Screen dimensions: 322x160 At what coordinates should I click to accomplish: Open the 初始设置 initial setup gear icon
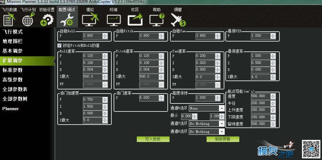[x=47, y=20]
